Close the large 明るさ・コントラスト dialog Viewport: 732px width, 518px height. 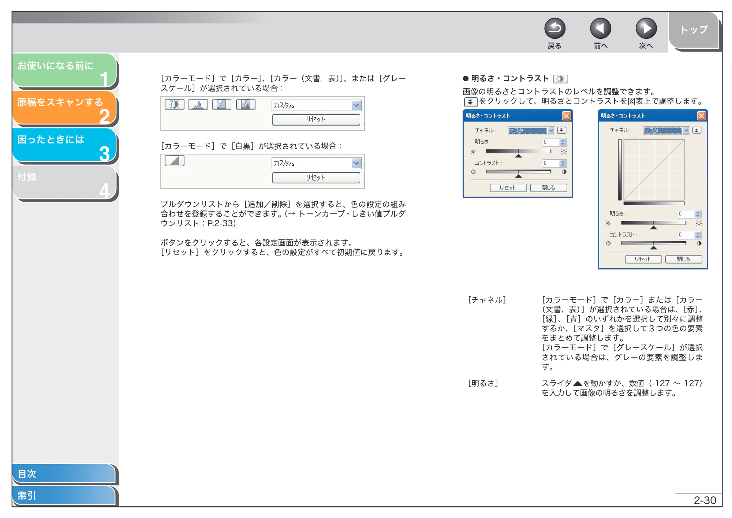tap(701, 116)
